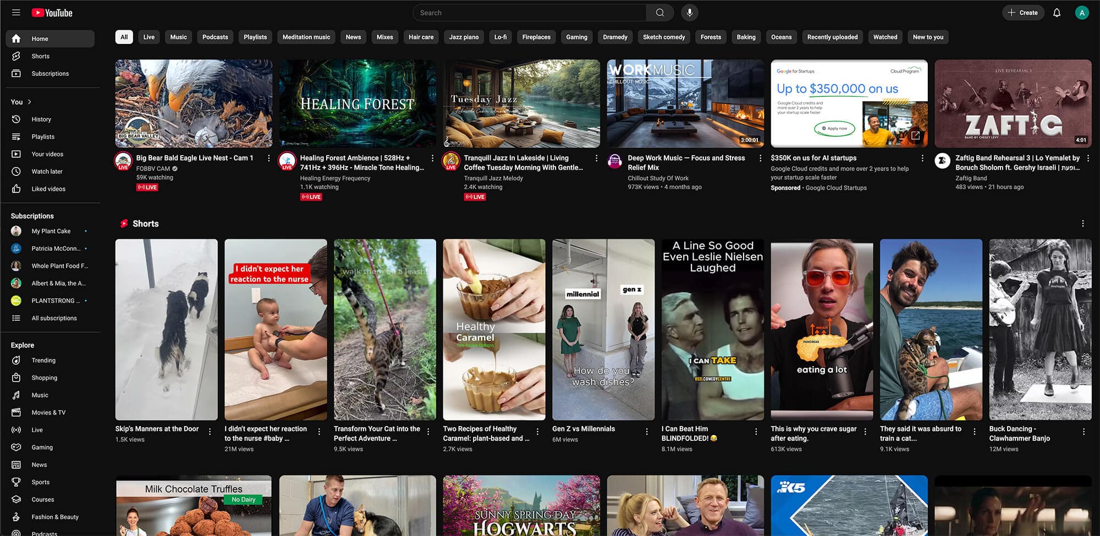Screen dimensions: 1100x536
Task: Open the Sunny Spring Day Hogwarts thumbnail
Action: coord(521,506)
